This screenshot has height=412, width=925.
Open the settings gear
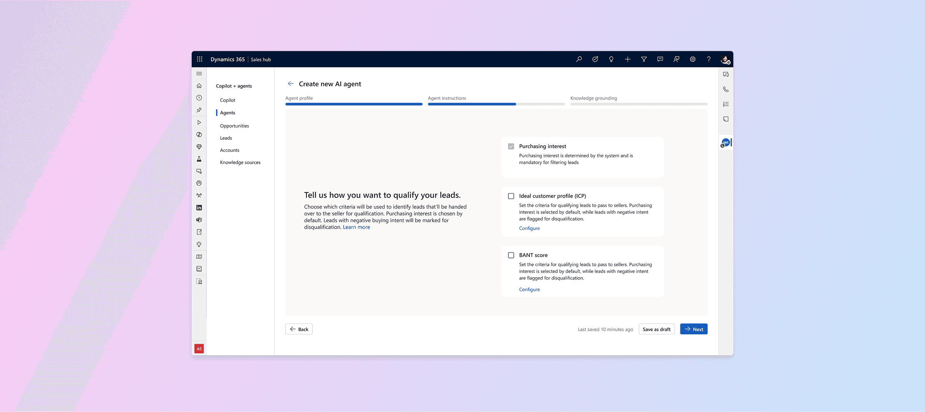692,59
